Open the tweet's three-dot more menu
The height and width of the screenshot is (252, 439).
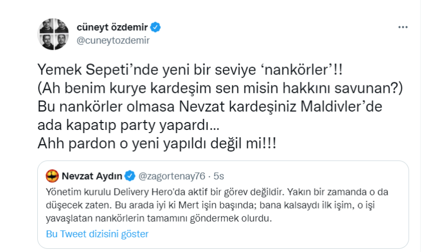click(403, 27)
